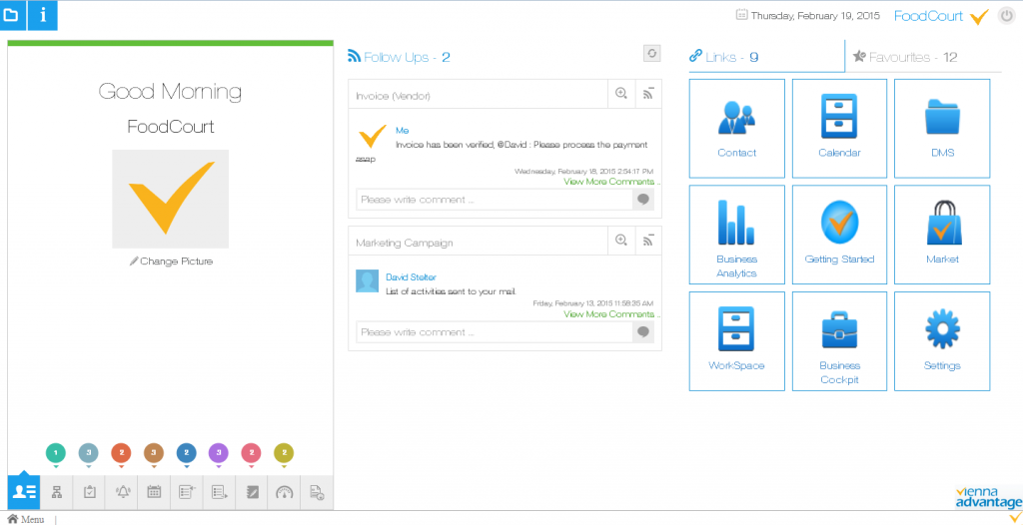Open the Business Cockpit tile
The width and height of the screenshot is (1023, 525).
pos(839,341)
